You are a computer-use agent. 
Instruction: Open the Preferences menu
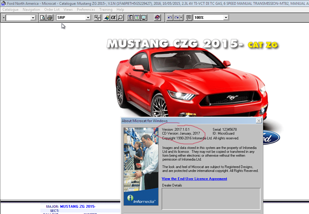[x=86, y=9]
